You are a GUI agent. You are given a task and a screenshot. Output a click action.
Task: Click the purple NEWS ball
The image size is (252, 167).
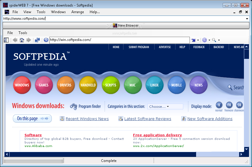pyautogui.click(x=198, y=85)
